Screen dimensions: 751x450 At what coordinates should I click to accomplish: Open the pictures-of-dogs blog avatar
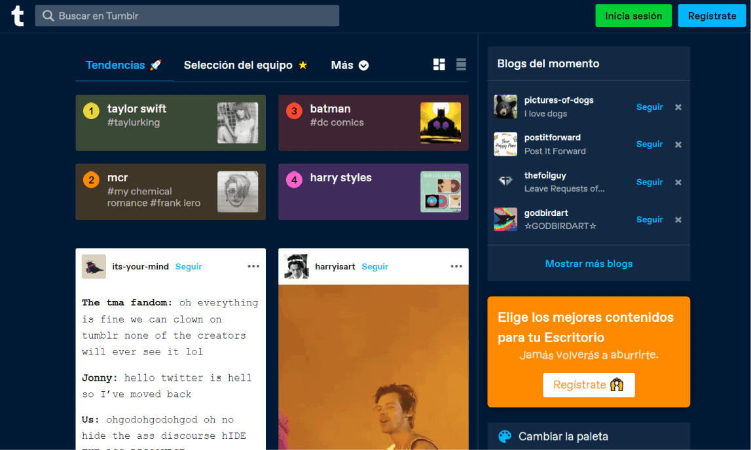505,107
